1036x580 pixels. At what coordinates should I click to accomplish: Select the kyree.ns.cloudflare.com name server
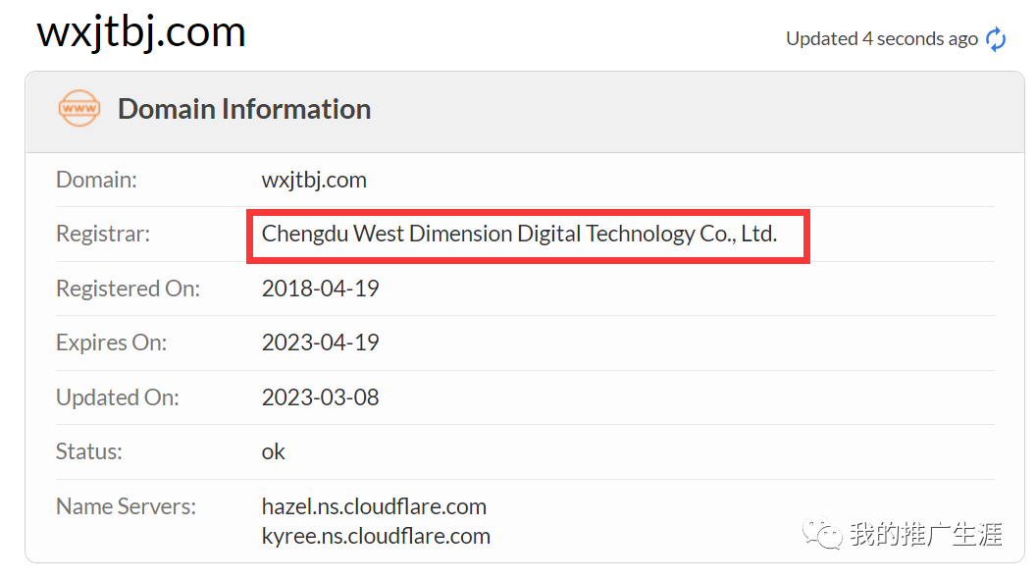click(376, 536)
